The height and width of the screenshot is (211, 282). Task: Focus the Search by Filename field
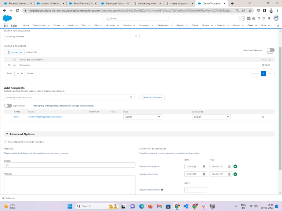[72, 36]
